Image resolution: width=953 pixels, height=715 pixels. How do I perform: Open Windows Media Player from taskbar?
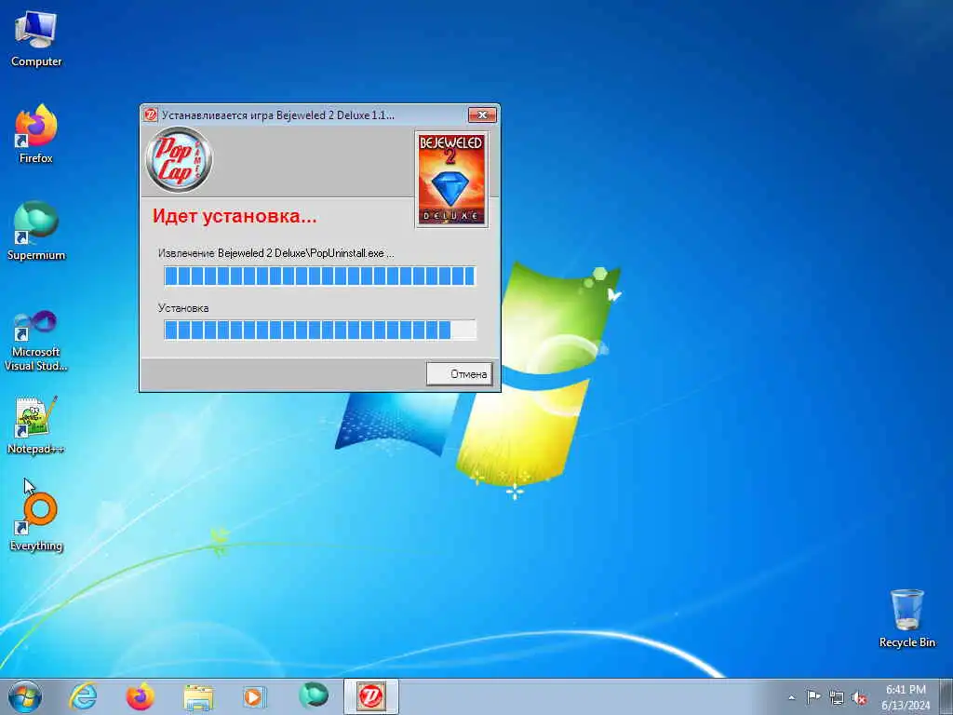[254, 696]
